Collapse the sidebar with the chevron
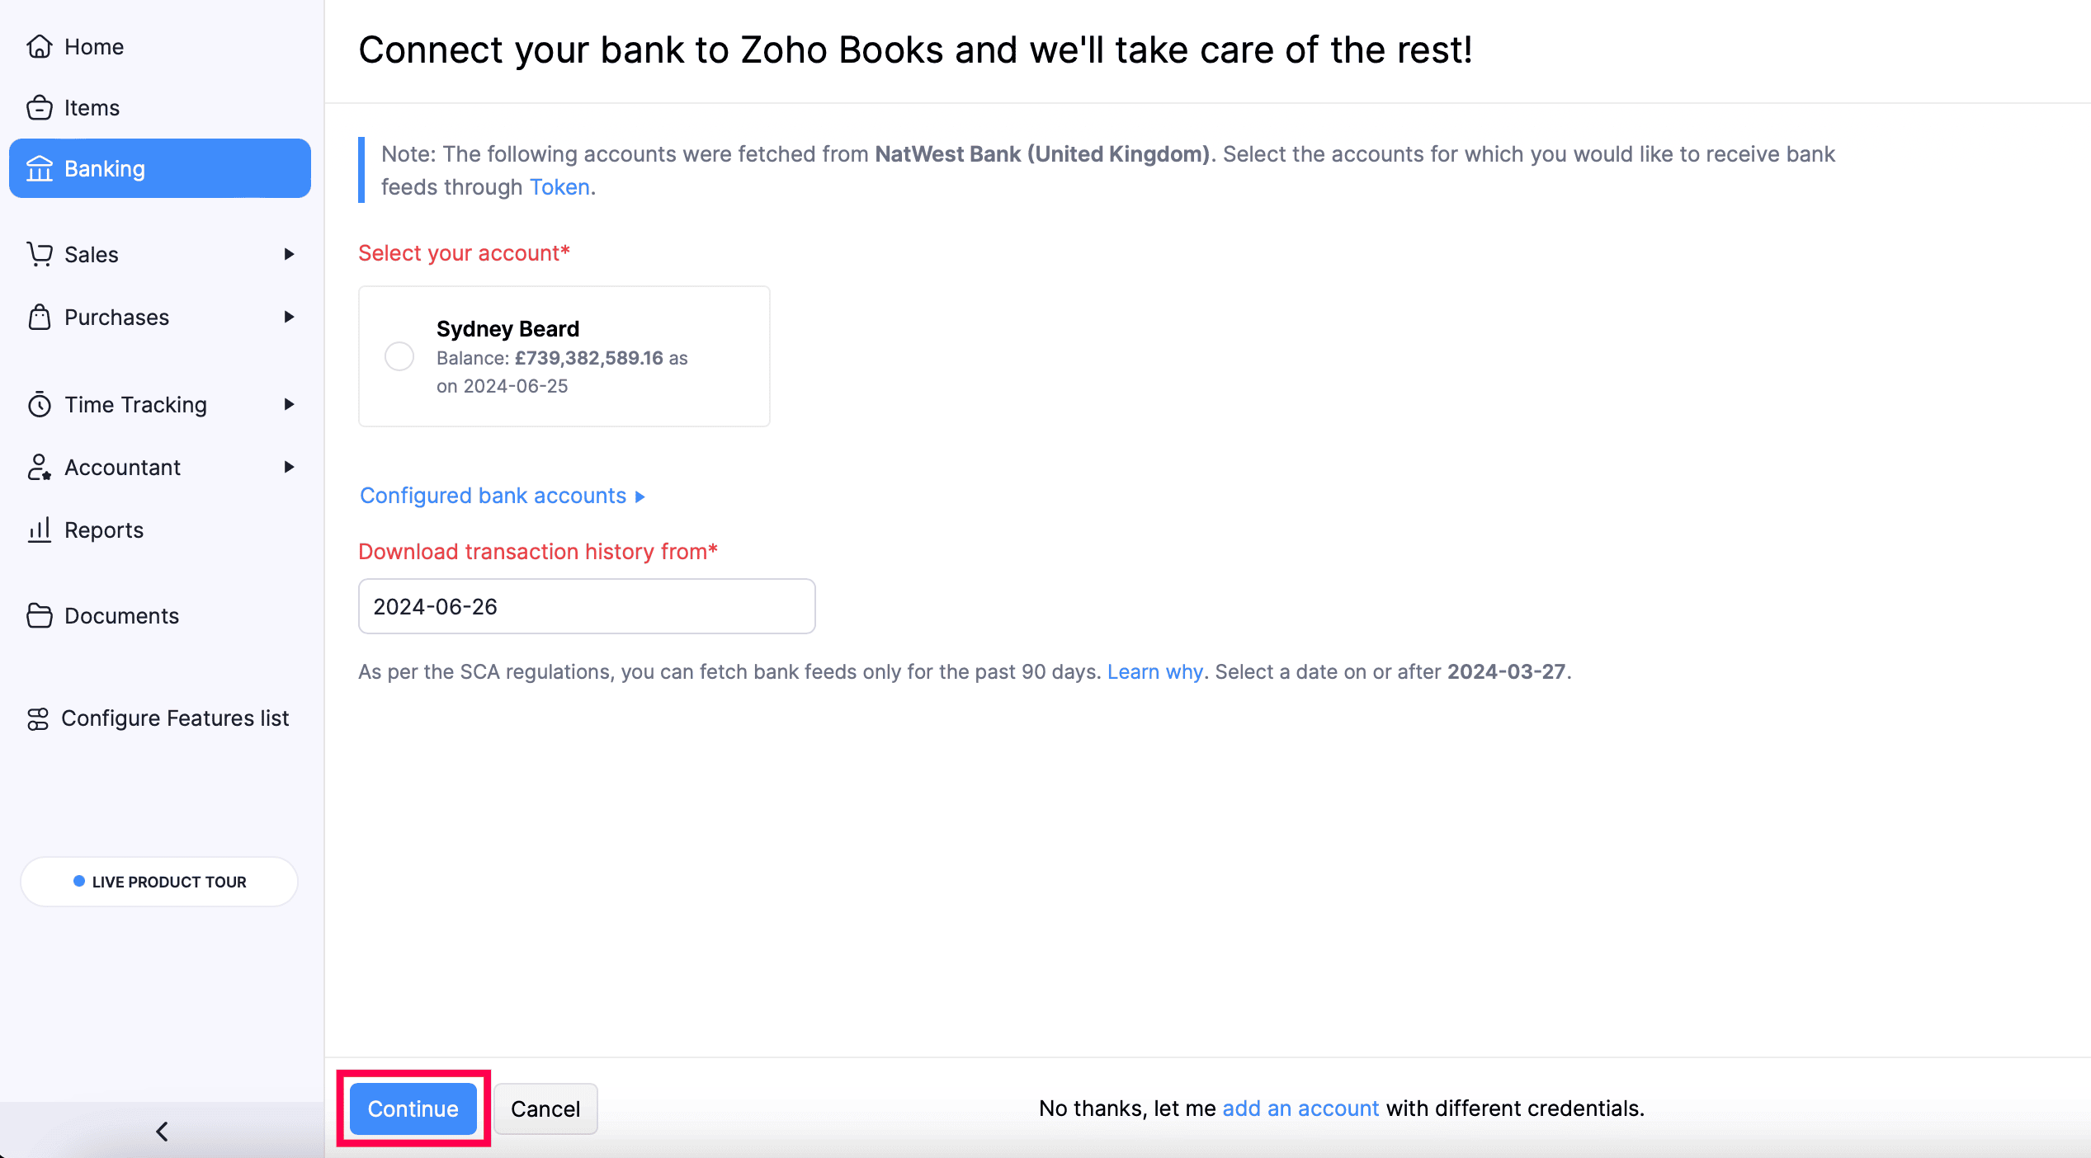This screenshot has width=2091, height=1158. tap(162, 1132)
